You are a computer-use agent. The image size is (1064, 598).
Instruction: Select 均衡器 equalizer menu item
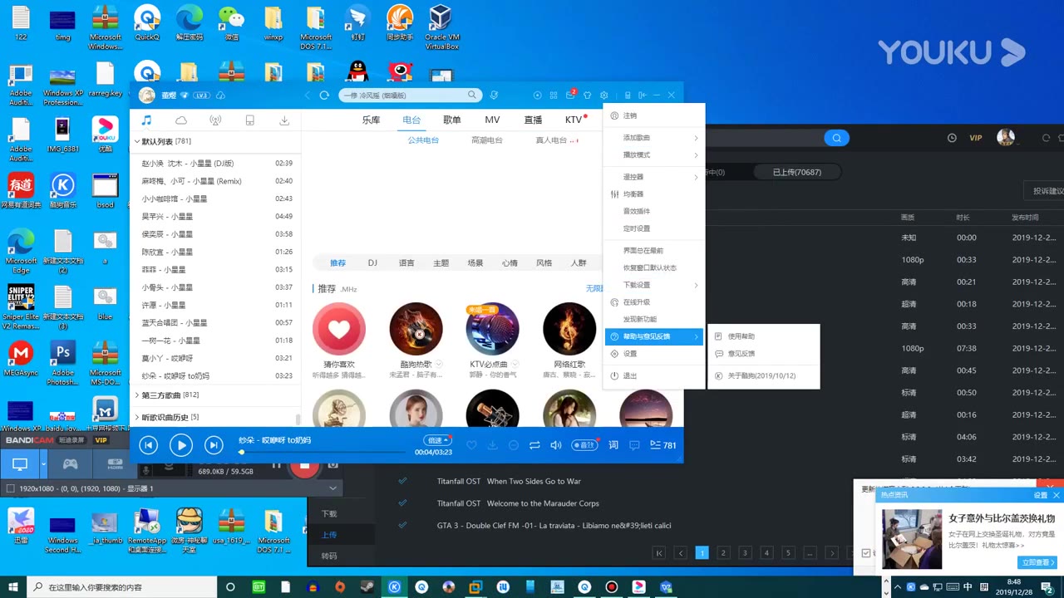pos(653,194)
